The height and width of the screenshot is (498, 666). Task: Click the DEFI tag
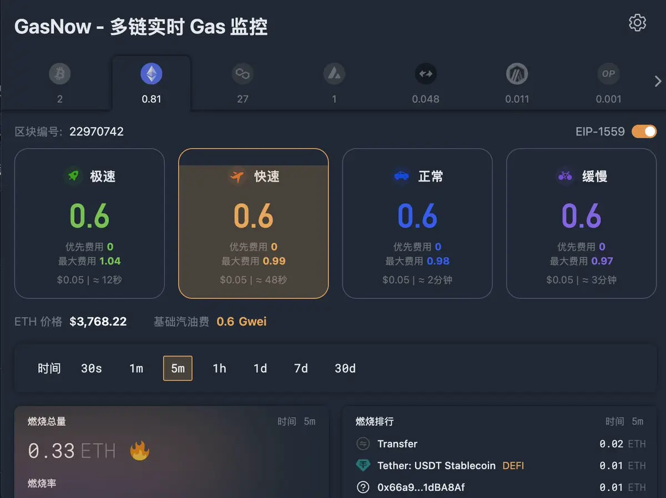[513, 466]
